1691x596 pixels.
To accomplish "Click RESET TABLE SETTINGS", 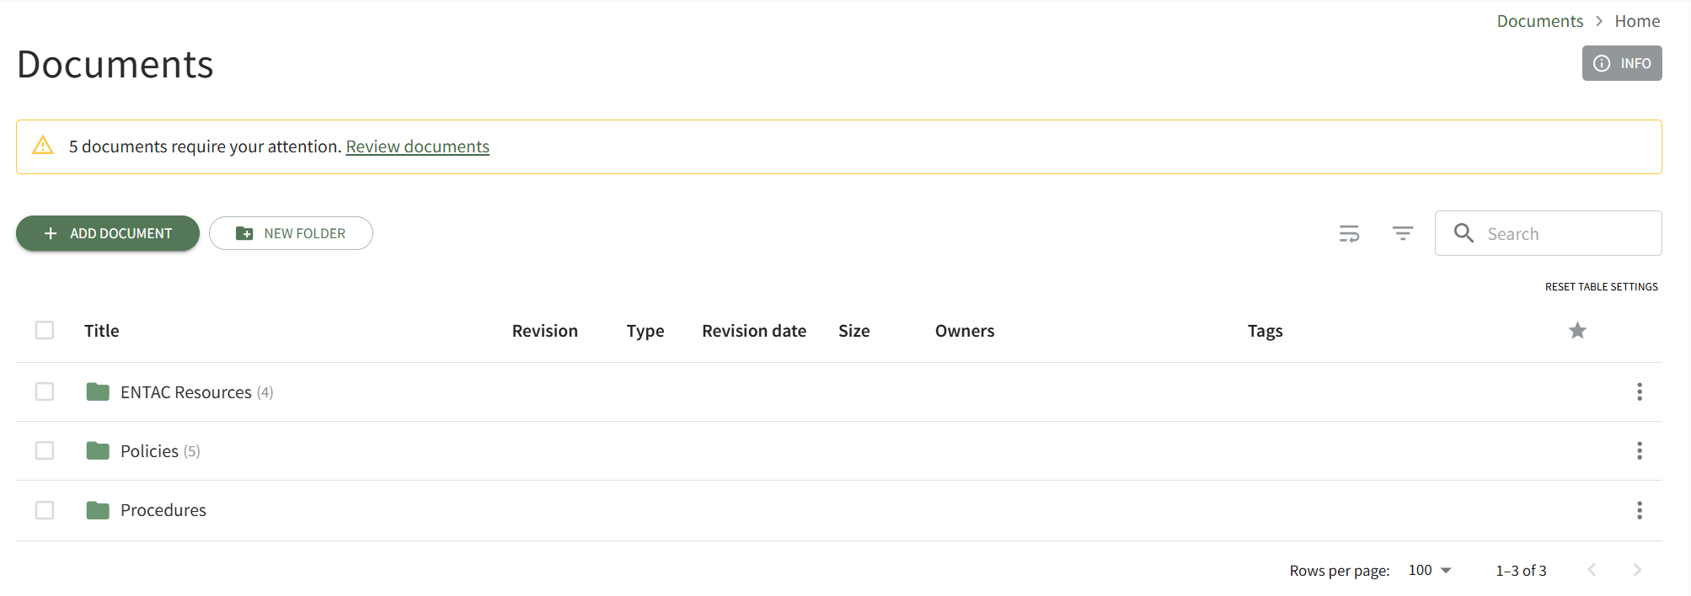I will coord(1601,287).
